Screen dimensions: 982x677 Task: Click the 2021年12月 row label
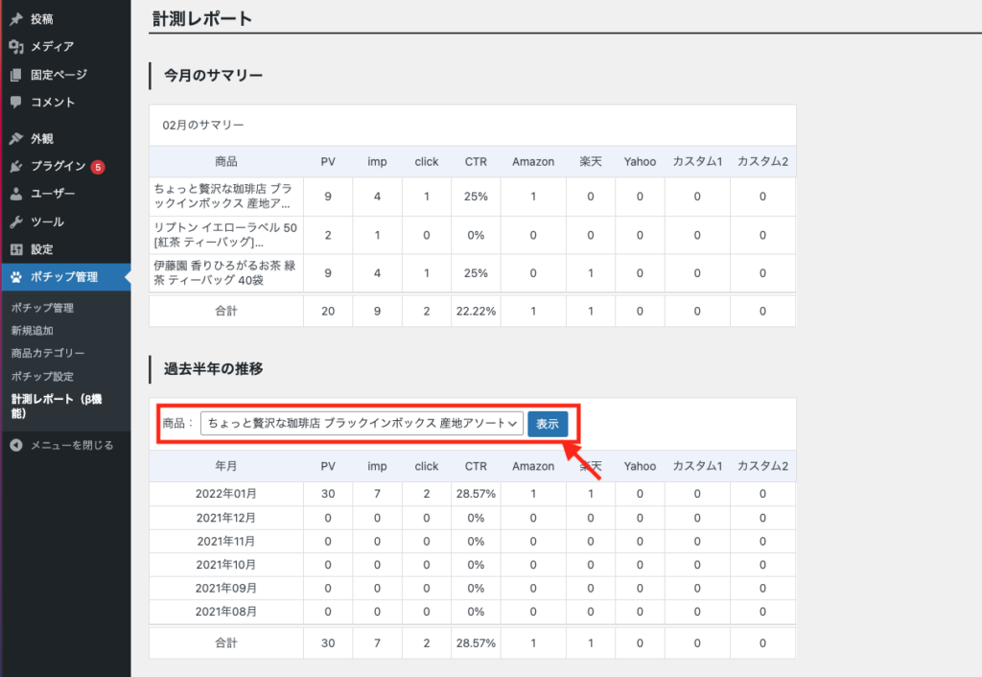tap(226, 518)
